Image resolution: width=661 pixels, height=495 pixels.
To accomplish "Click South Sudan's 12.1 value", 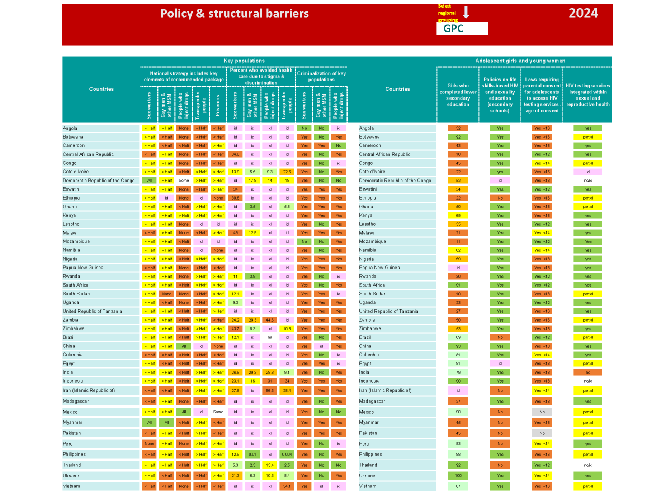I will [x=235, y=294].
